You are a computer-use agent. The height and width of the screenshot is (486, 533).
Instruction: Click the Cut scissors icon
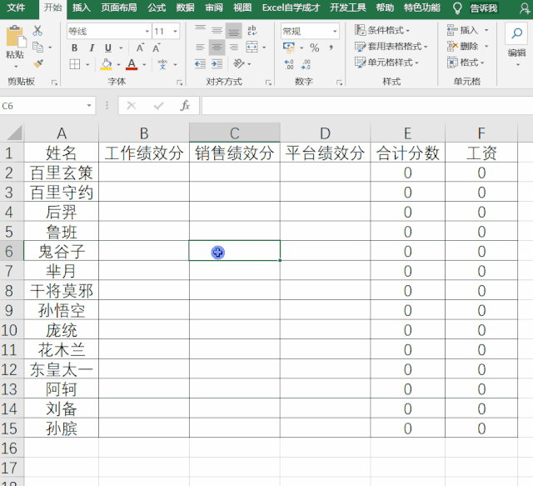tap(37, 31)
